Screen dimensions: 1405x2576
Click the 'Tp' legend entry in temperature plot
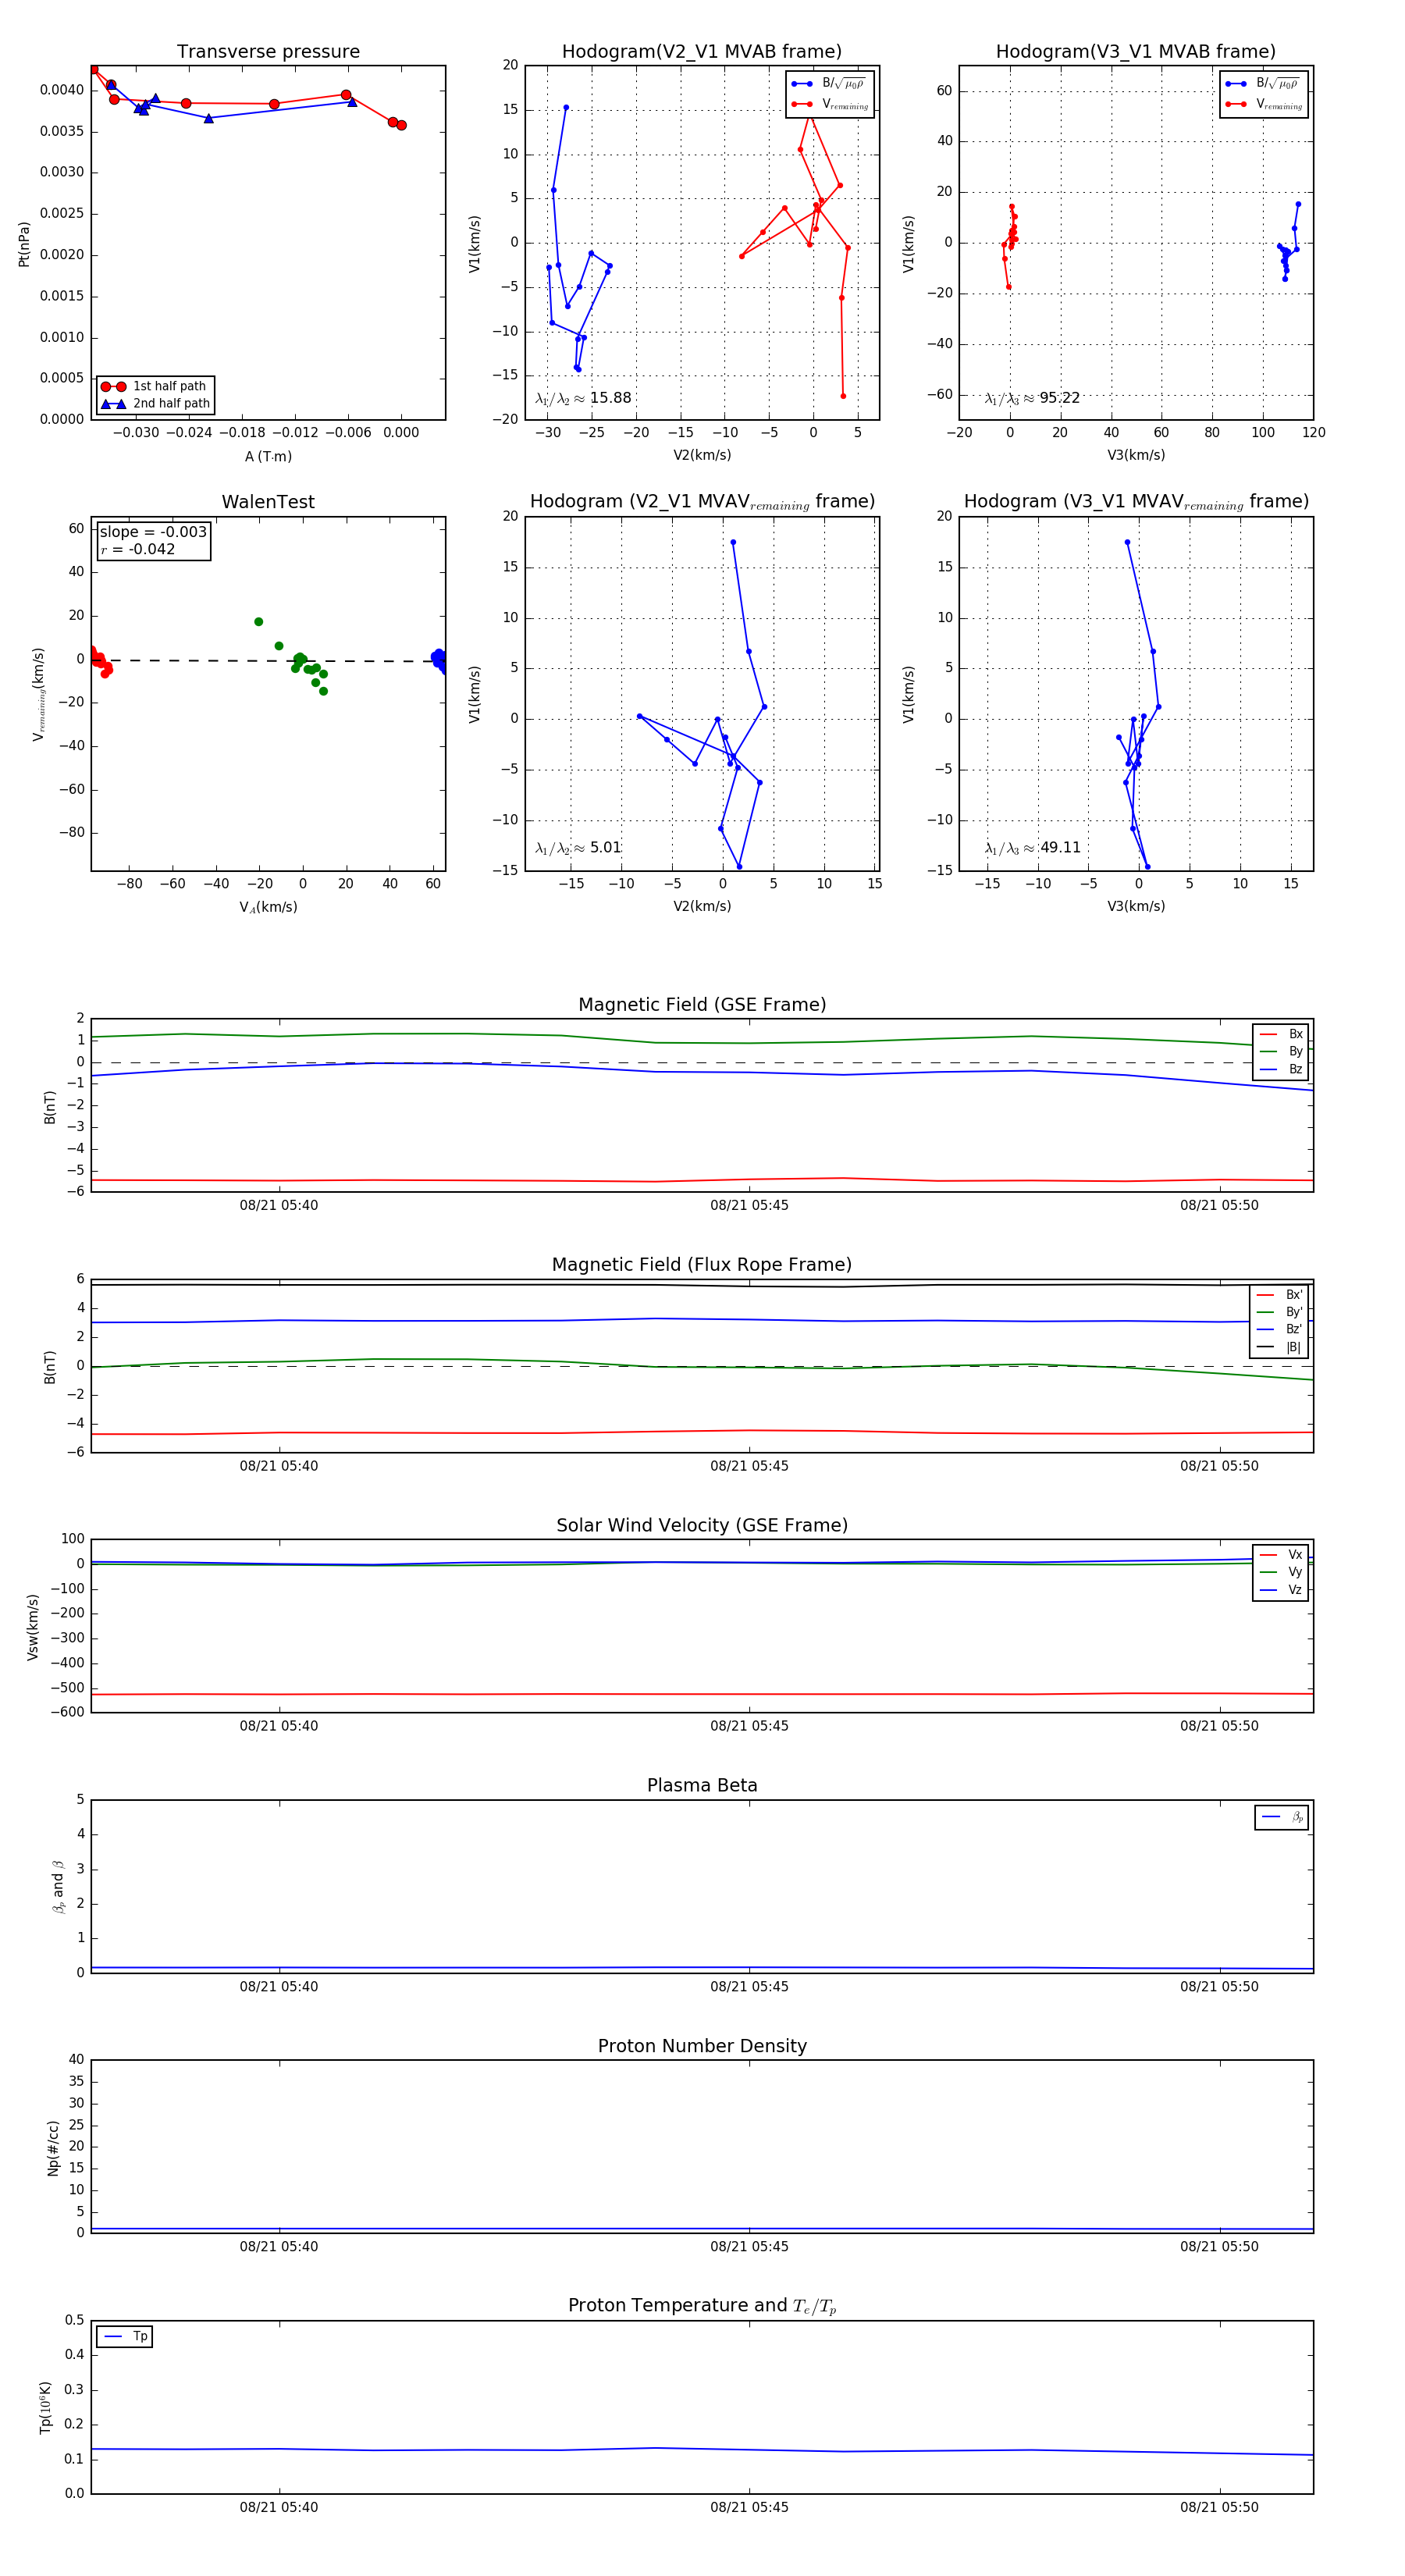pyautogui.click(x=126, y=2336)
